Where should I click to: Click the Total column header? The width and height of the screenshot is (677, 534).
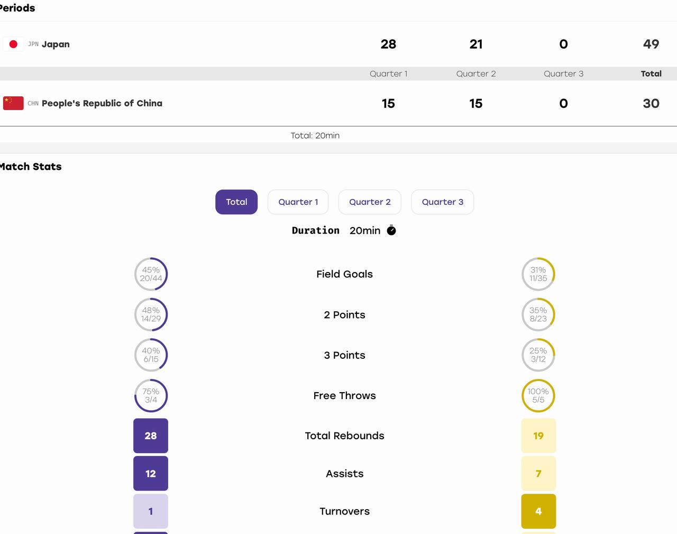click(x=651, y=74)
